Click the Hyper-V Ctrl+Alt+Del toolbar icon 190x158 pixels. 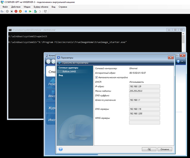(2, 11)
